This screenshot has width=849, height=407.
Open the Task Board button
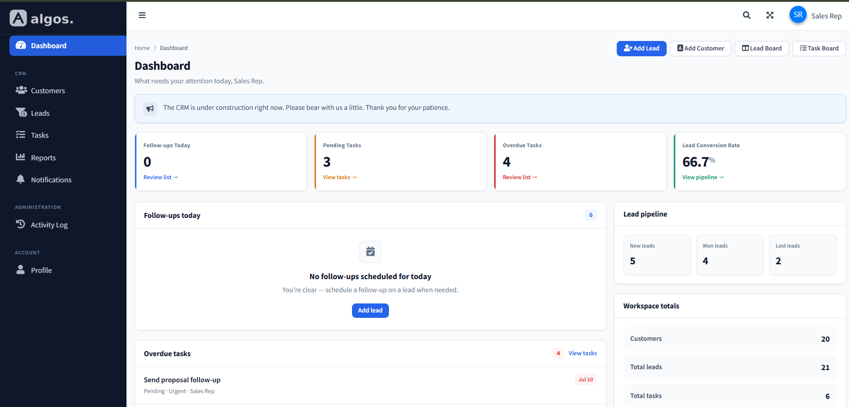click(819, 48)
